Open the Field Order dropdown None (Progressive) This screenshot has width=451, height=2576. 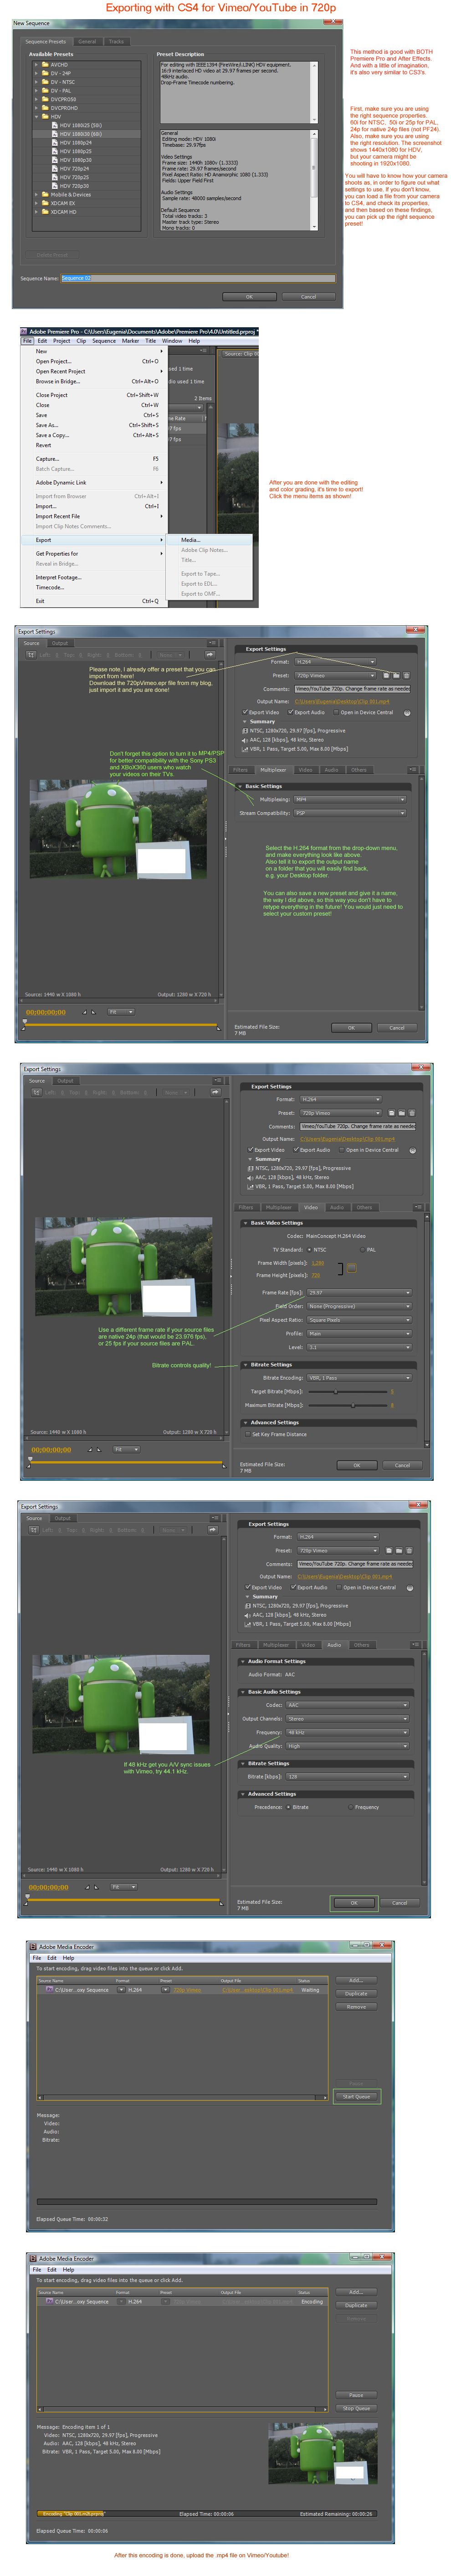pos(360,1306)
